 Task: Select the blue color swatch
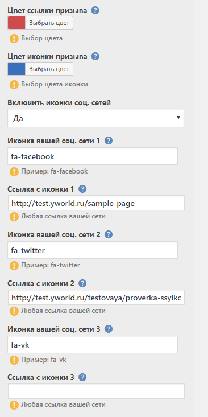pyautogui.click(x=16, y=69)
